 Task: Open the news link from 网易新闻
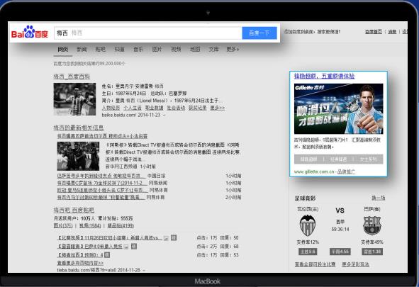[102, 183]
